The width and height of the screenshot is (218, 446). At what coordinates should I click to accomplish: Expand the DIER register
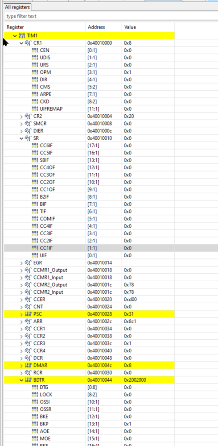tap(21, 131)
